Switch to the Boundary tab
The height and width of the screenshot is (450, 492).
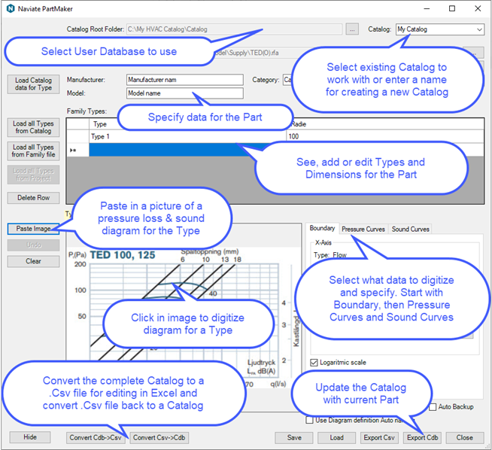click(x=322, y=229)
